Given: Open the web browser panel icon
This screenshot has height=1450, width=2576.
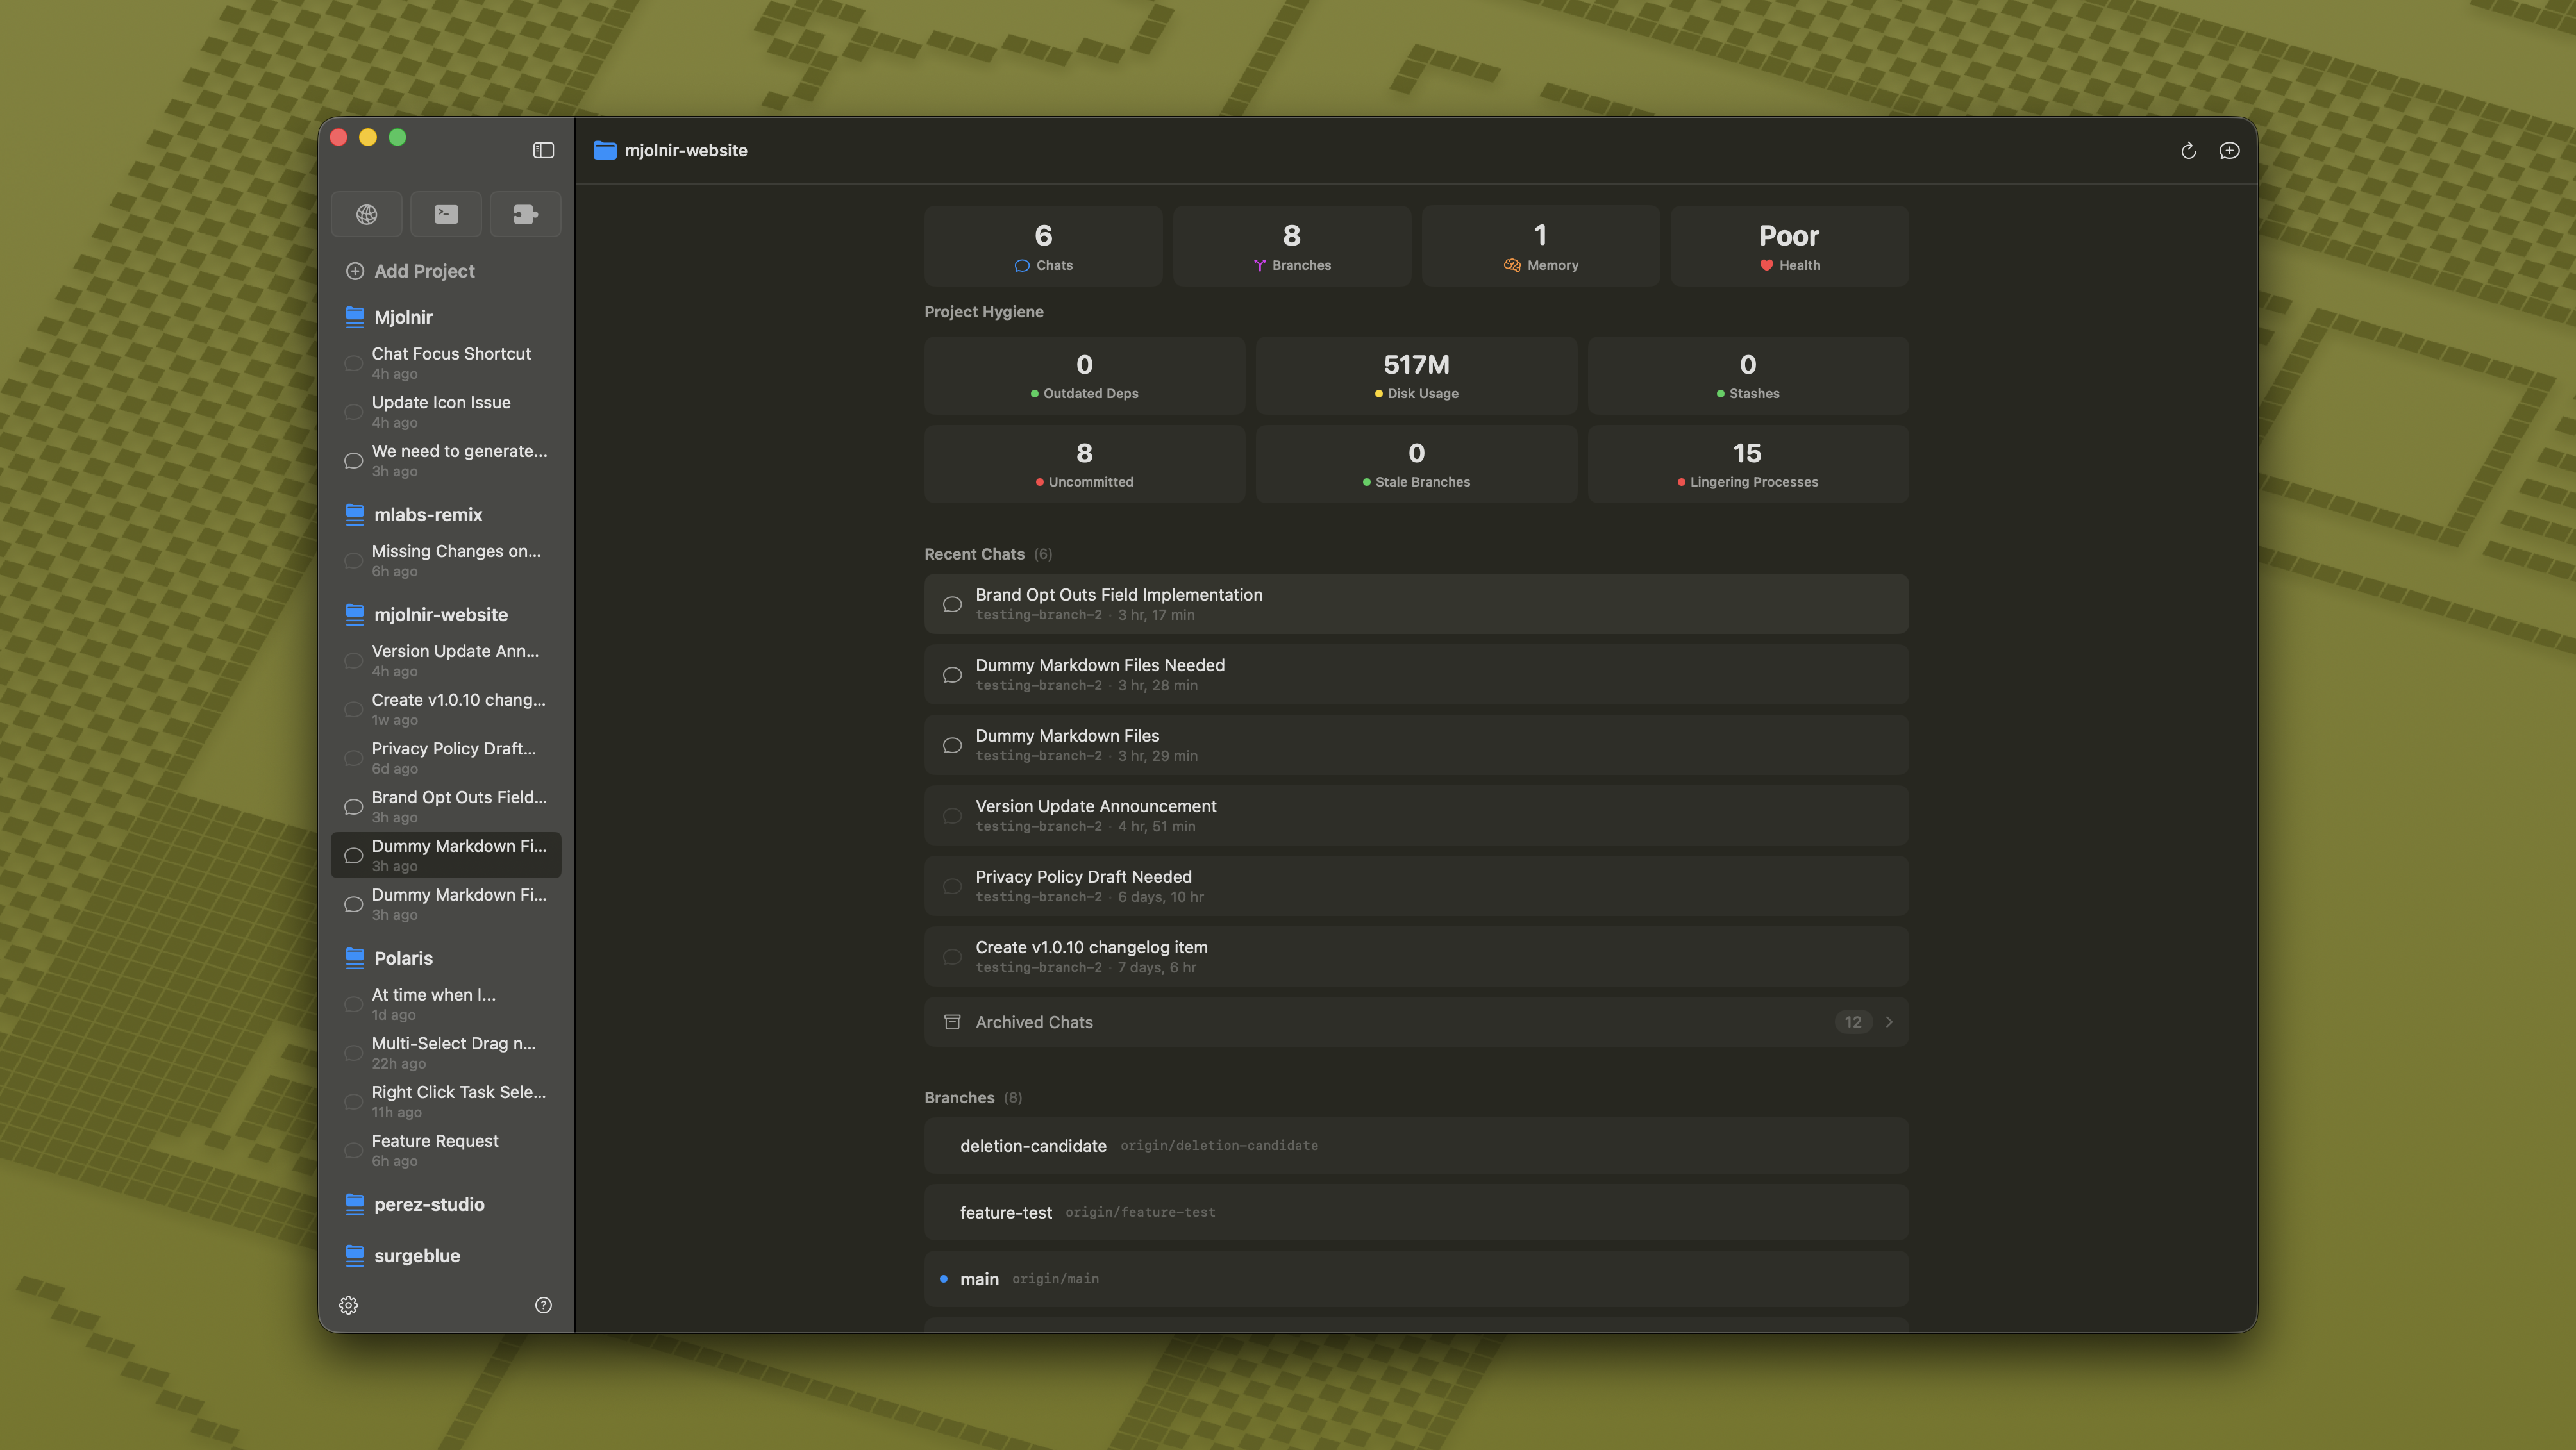Looking at the screenshot, I should coord(366,214).
